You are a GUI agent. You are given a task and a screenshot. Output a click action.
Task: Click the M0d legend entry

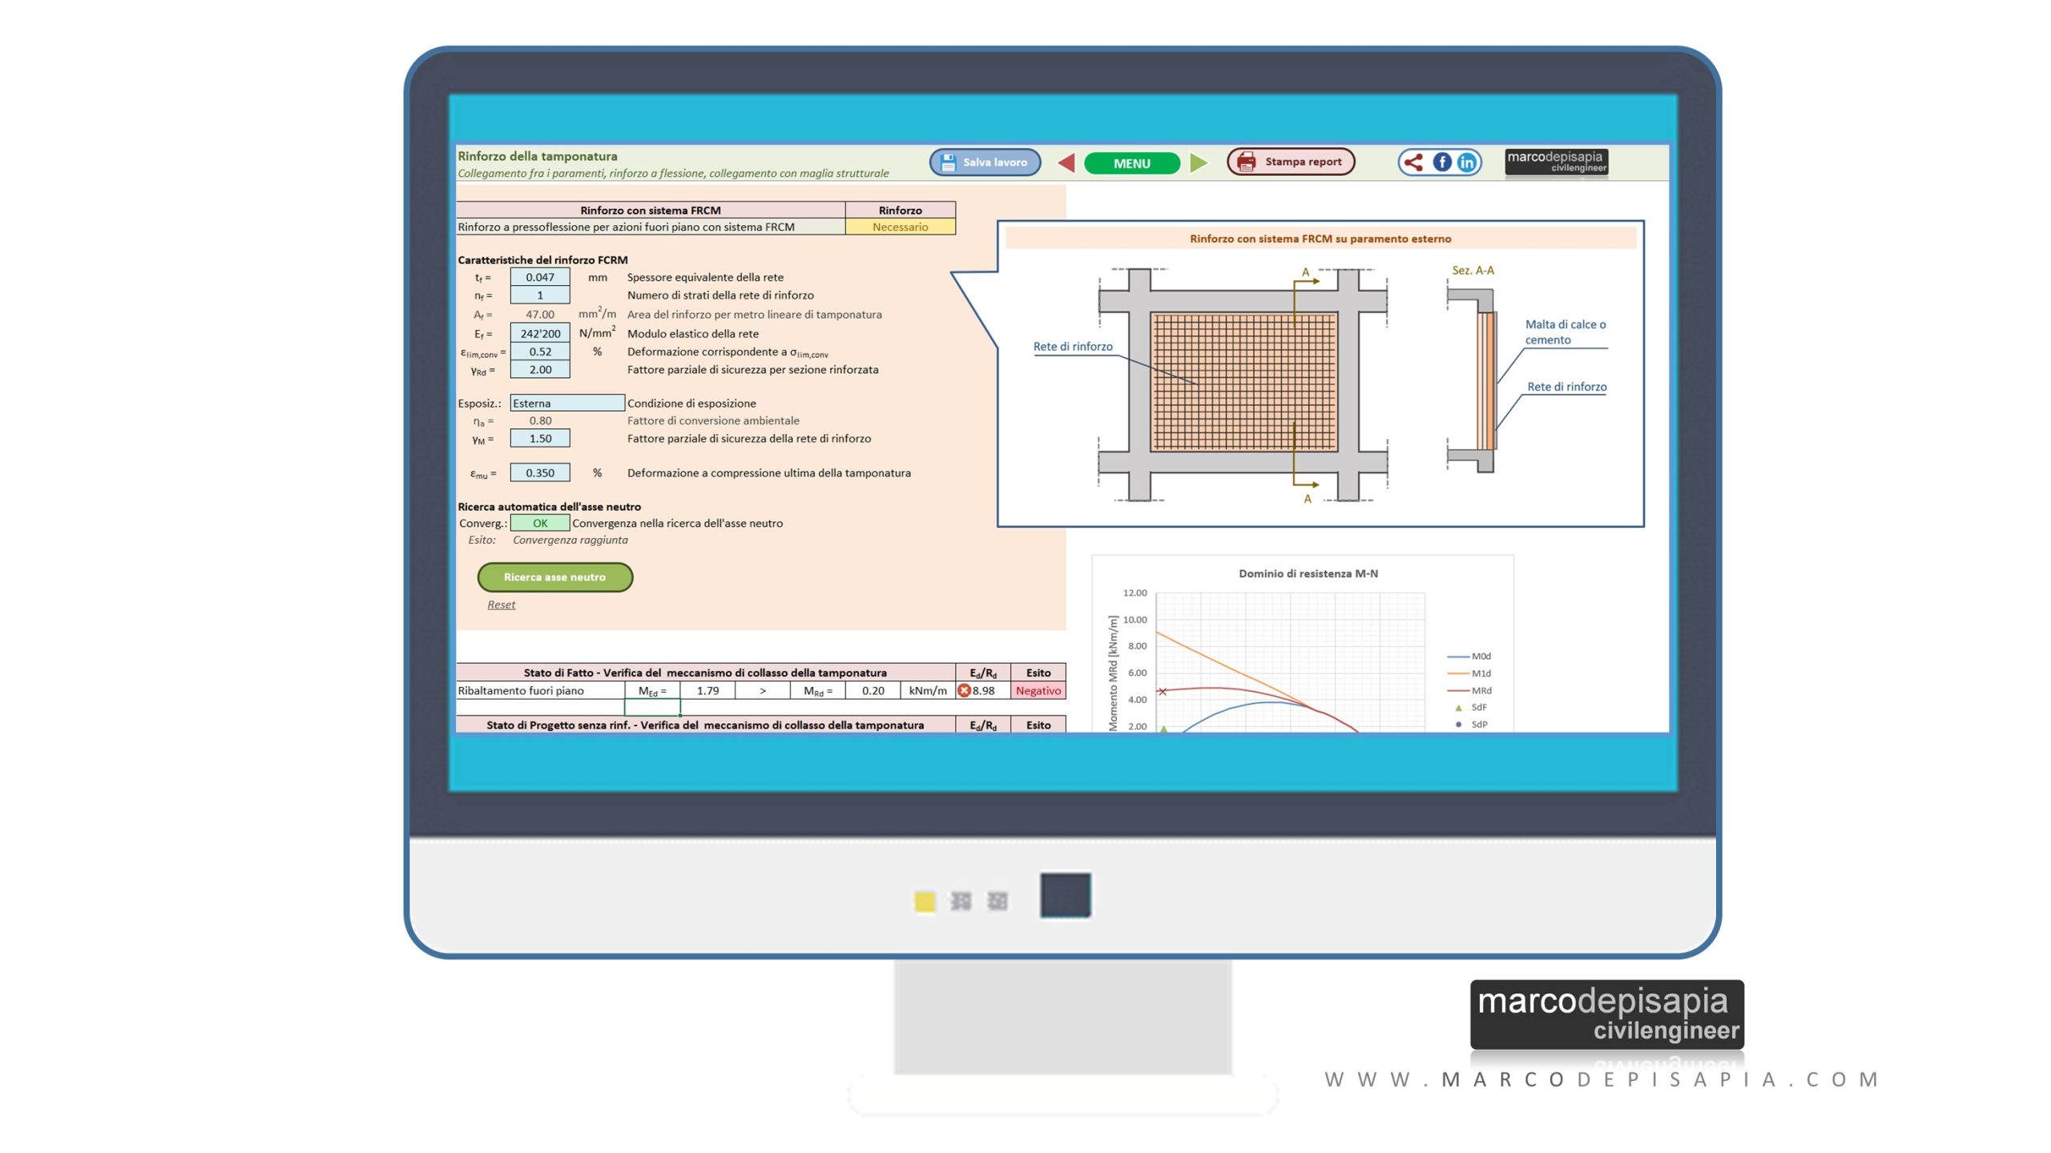[x=1469, y=657]
